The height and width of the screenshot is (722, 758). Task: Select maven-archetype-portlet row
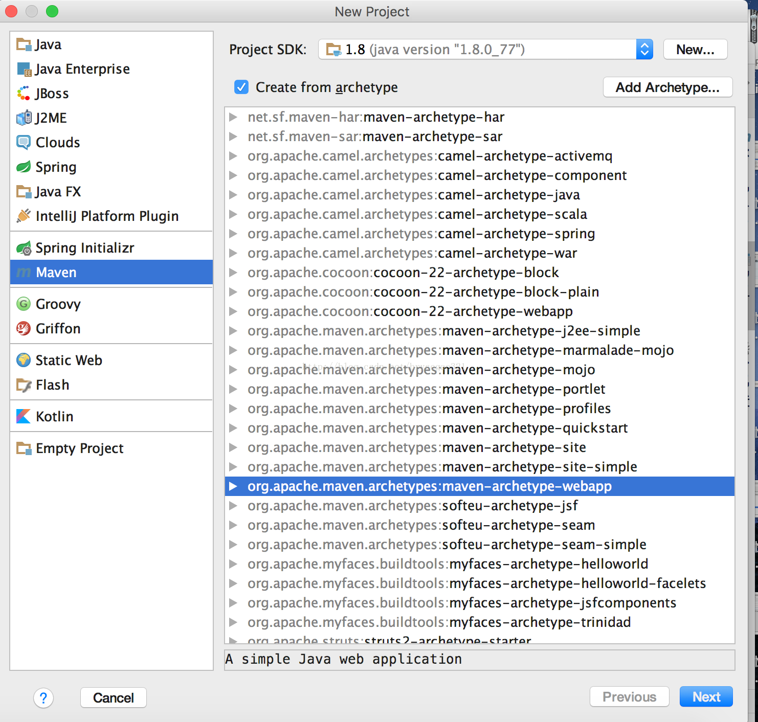pyautogui.click(x=480, y=389)
